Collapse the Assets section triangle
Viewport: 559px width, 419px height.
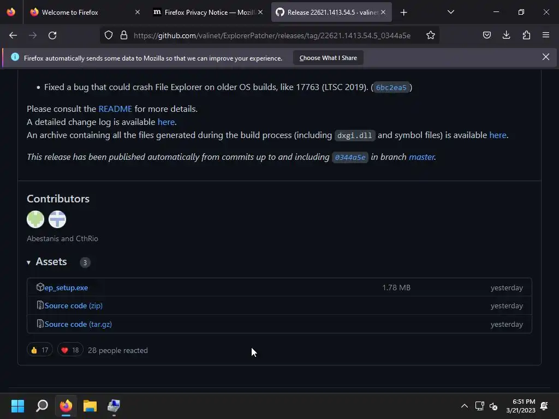click(28, 262)
